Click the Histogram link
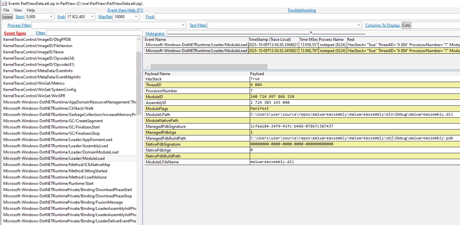 click(155, 33)
